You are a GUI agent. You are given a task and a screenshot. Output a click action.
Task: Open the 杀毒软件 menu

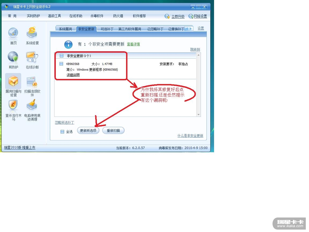97,16
